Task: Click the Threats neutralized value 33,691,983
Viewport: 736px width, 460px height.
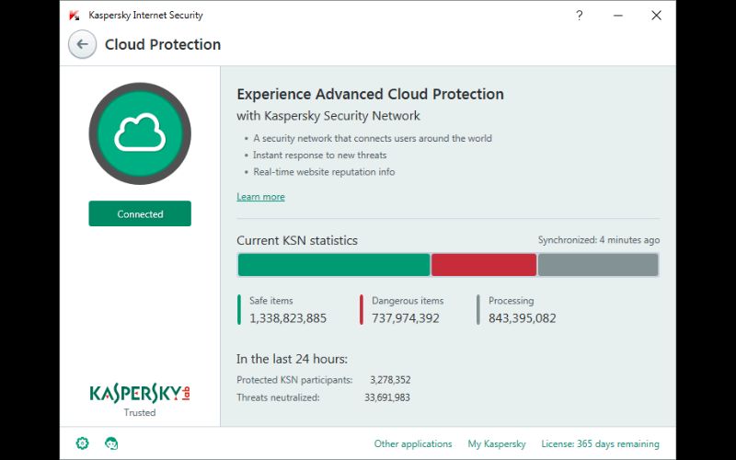Action: (387, 397)
